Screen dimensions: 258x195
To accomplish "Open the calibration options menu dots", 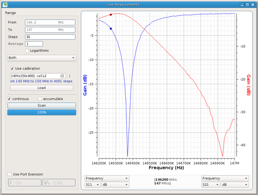I will (x=70, y=76).
